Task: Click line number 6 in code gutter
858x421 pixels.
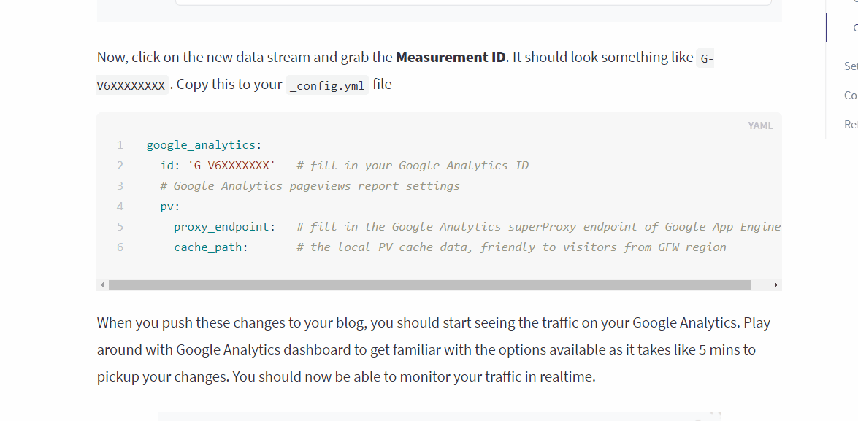Action: [120, 247]
